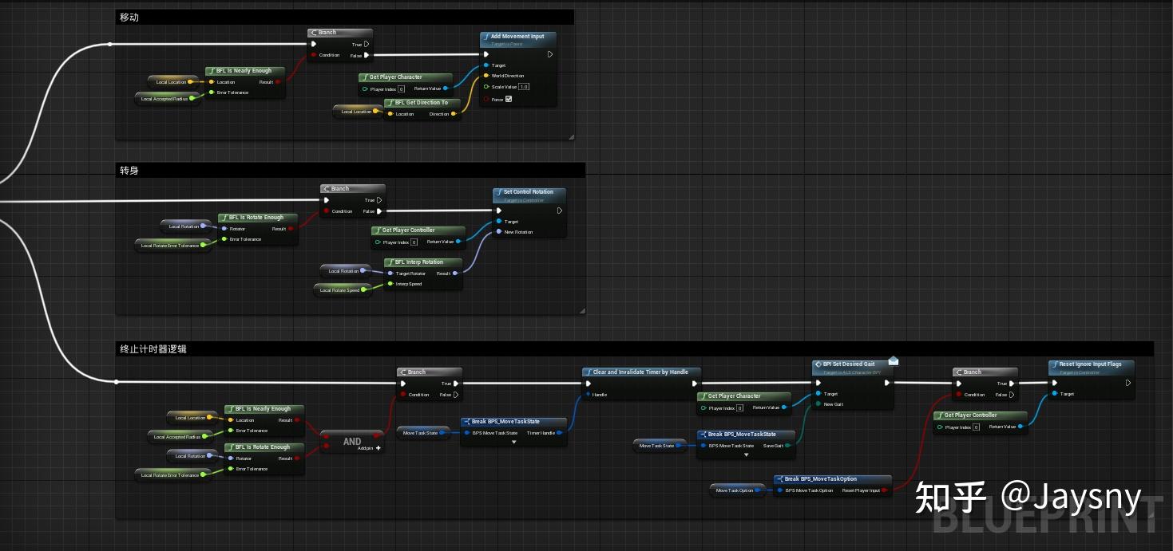Image resolution: width=1173 pixels, height=551 pixels.
Task: Click the Target Rotator pin on BFL Interp Rotation
Action: (390, 274)
